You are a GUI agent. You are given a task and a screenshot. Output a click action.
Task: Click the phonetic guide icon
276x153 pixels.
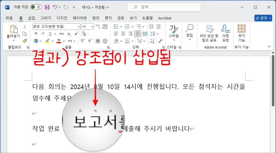pyautogui.click(x=98, y=27)
